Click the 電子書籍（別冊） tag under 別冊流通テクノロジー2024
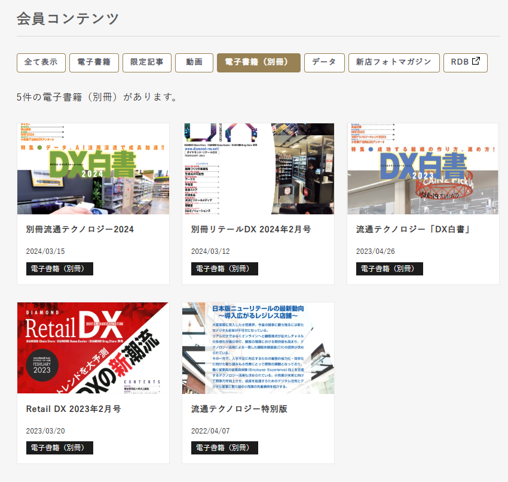508x482 pixels. tap(60, 269)
